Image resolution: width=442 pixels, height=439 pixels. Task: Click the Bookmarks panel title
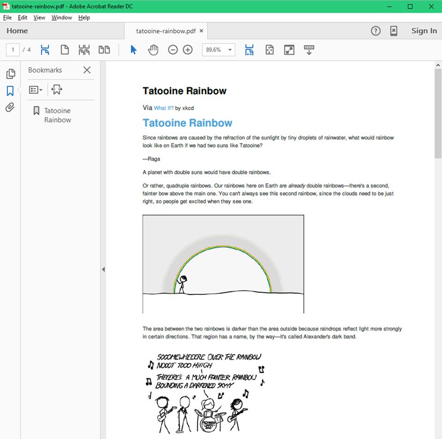pyautogui.click(x=45, y=70)
